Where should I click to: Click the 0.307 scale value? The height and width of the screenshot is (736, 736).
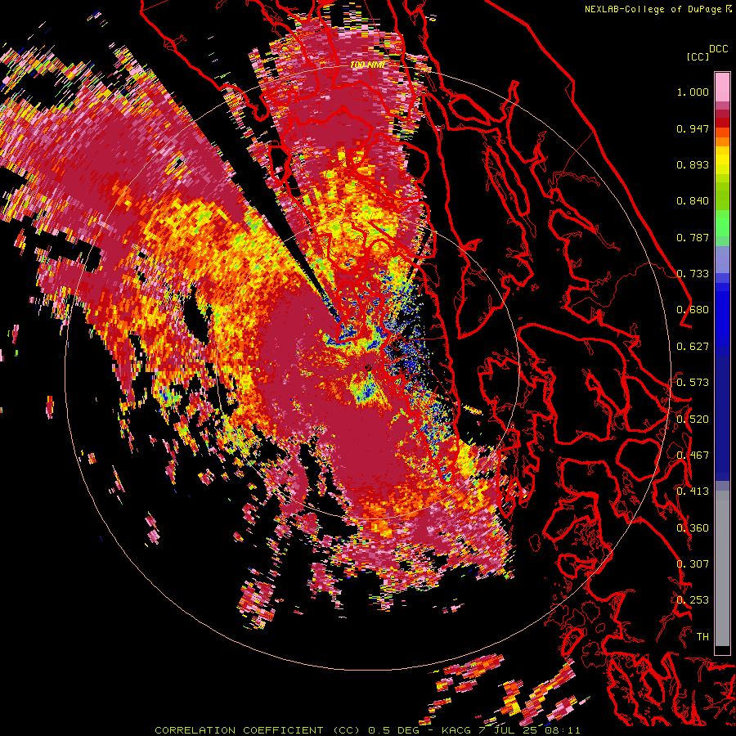(x=693, y=564)
